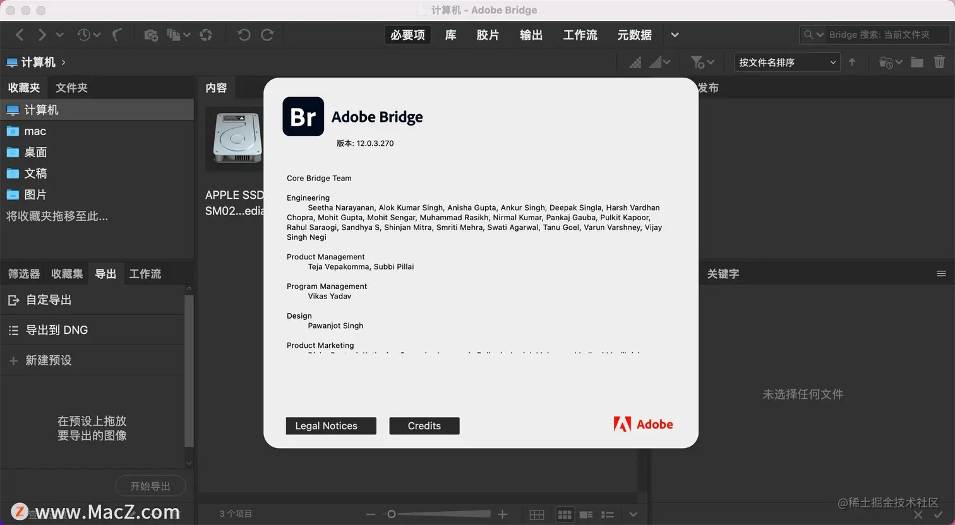Open the sort by filename dropdown
The width and height of the screenshot is (955, 525).
pos(787,62)
